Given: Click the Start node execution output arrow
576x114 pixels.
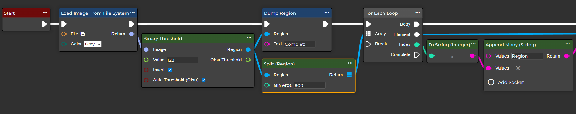Looking at the screenshot, I should tap(44, 24).
